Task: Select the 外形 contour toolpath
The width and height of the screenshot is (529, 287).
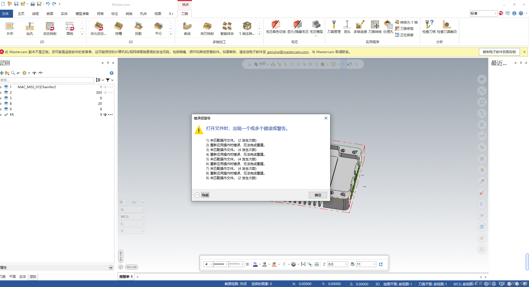Action: (10, 28)
